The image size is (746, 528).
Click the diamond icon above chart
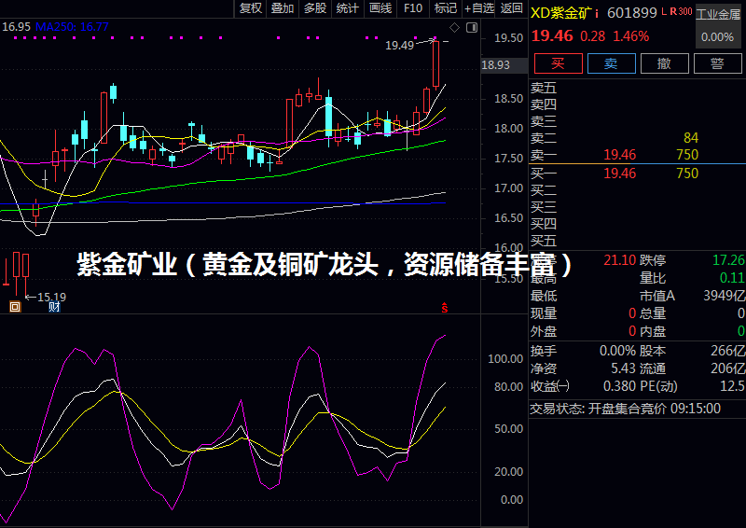[x=454, y=28]
